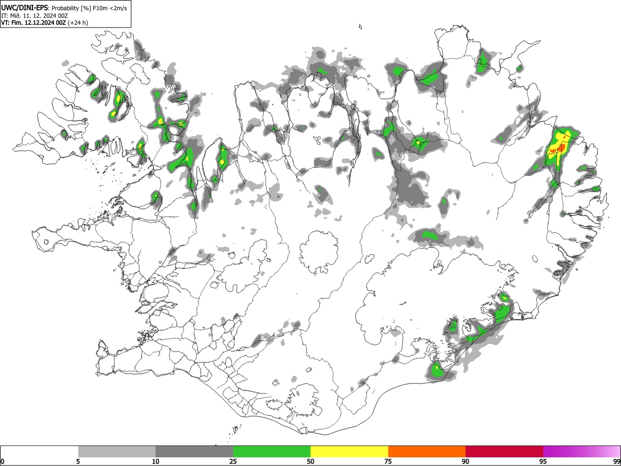
Task: Click the magenta 95–99% legend segment
Action: point(582,452)
